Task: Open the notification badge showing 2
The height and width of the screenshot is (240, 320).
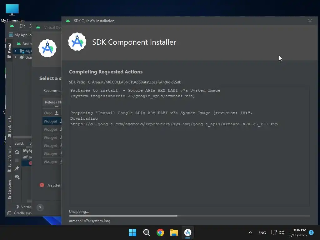Action: coord(311,232)
